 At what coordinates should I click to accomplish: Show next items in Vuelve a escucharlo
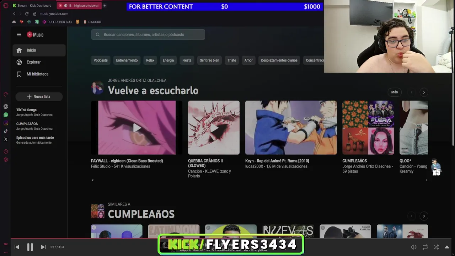pyautogui.click(x=424, y=92)
